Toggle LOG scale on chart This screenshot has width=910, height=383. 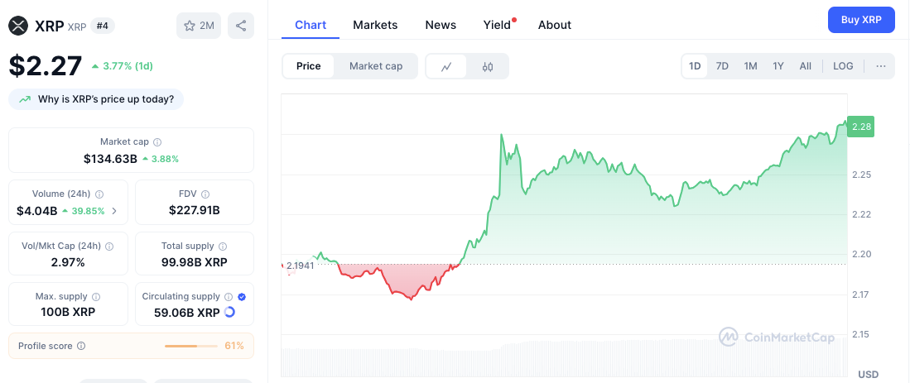coord(843,66)
